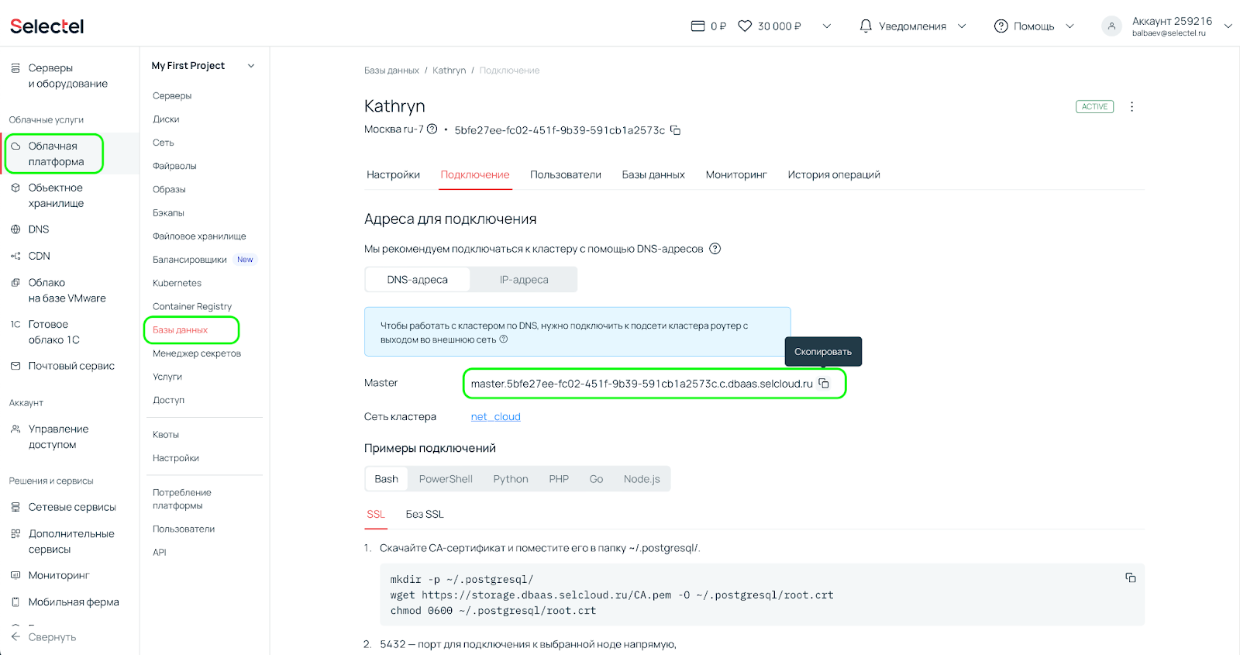This screenshot has height=655, width=1240.
Task: Select the IP-адреса toggle option
Action: 524,280
